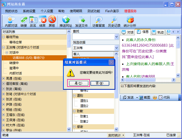Confirm ending conversation with 是(Y) button
Screen dimensions: 182x139
click(78, 83)
